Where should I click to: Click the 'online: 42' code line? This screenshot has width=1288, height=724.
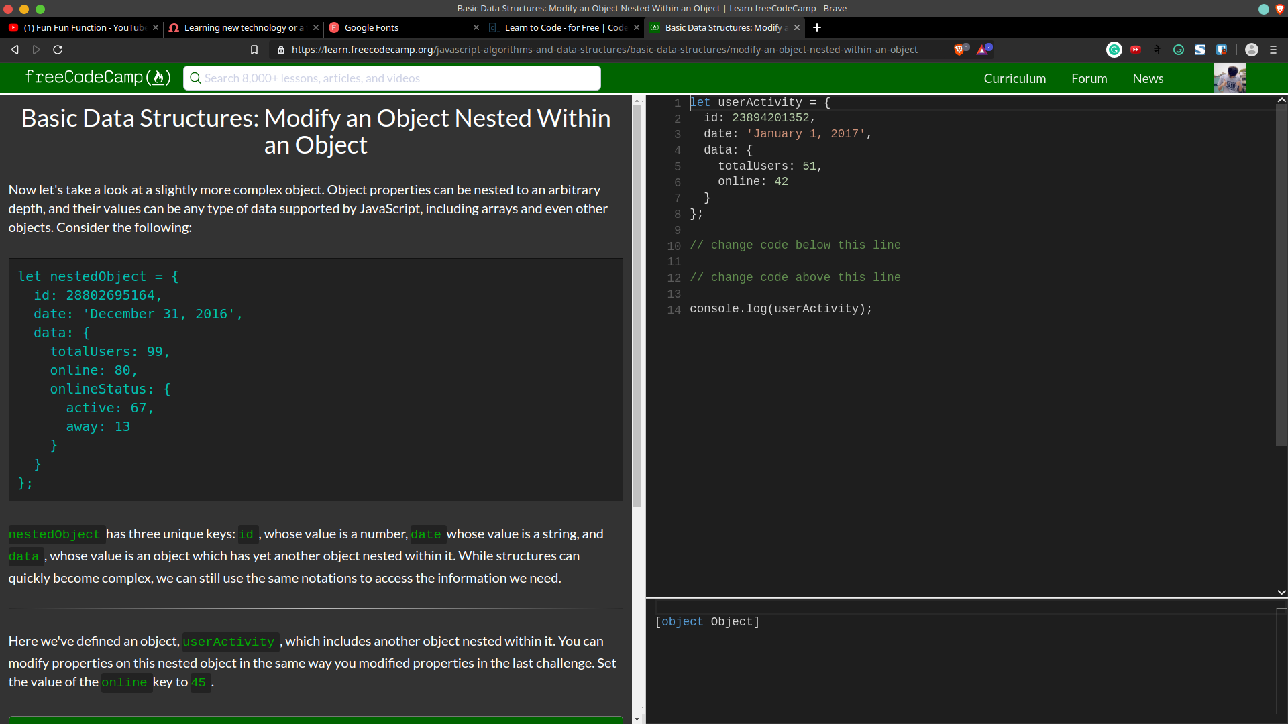(x=753, y=182)
